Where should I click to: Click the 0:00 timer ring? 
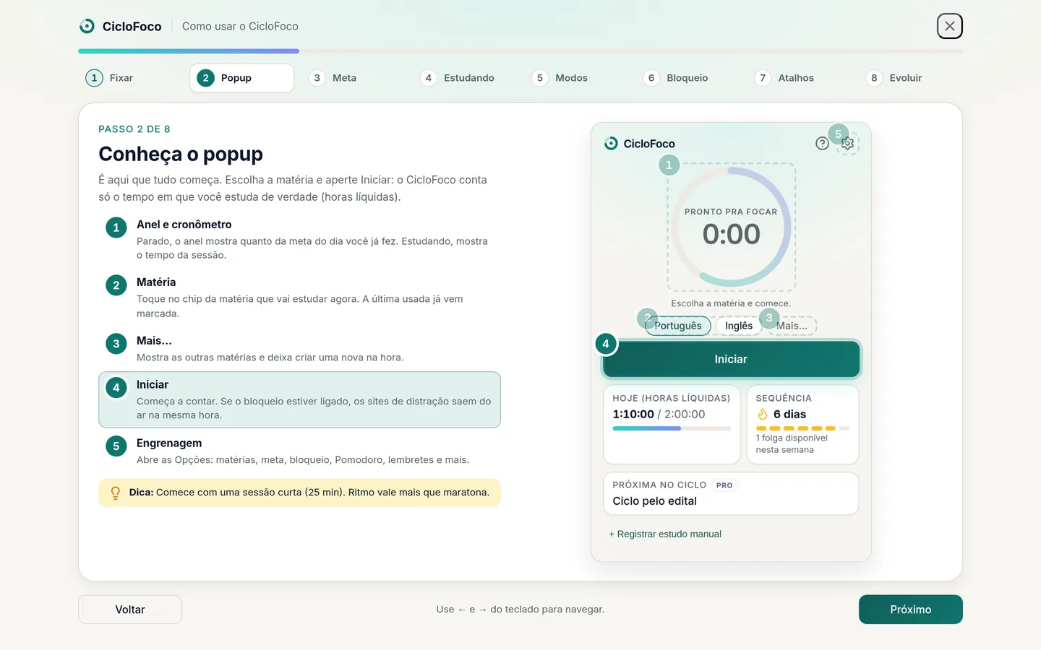[731, 227]
